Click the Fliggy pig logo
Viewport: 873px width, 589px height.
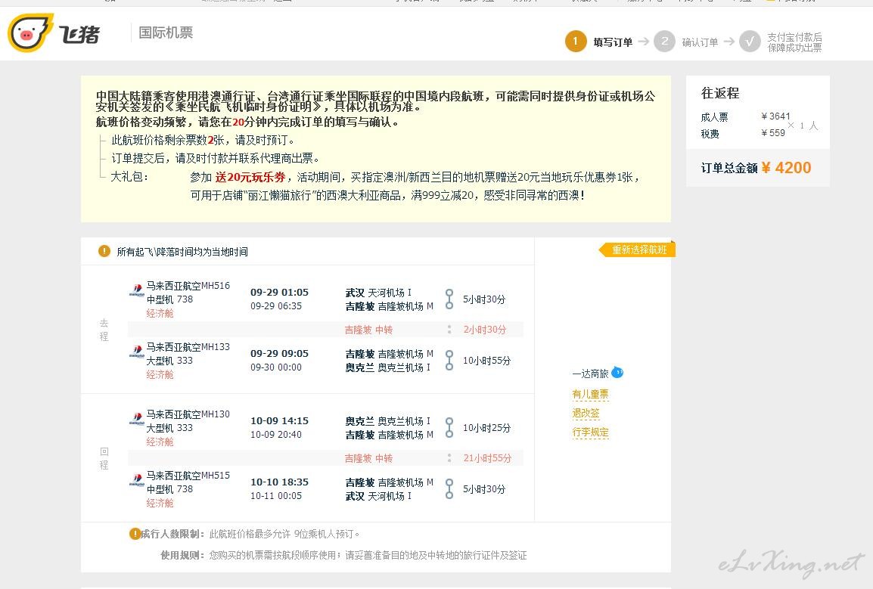(x=30, y=33)
